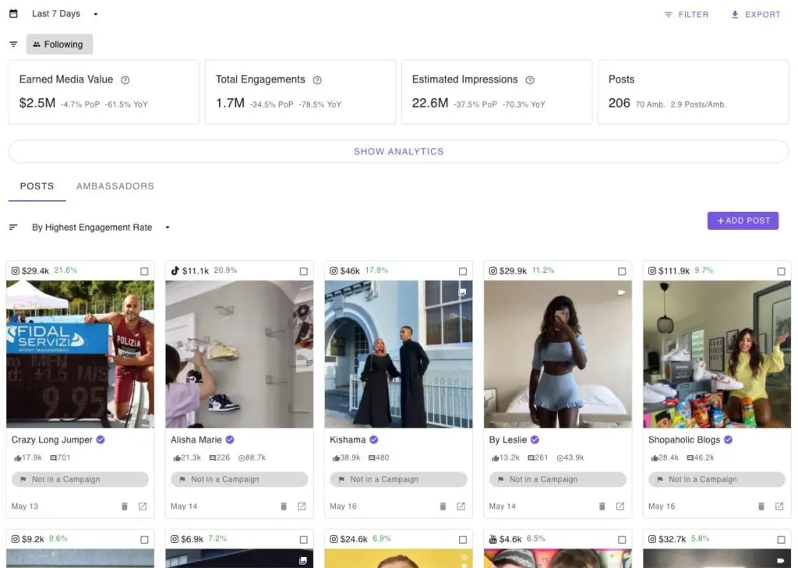Open external link for Kishama post
This screenshot has height=568, width=798.
pyautogui.click(x=461, y=506)
